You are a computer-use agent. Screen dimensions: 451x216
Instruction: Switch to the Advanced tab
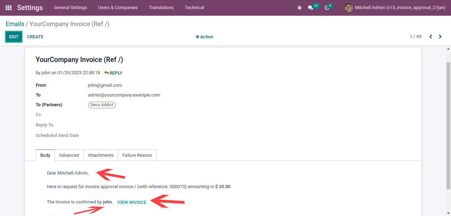[69, 155]
